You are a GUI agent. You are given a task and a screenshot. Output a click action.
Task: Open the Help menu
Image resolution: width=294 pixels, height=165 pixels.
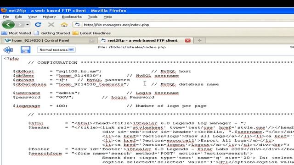pyautogui.click(x=107, y=16)
